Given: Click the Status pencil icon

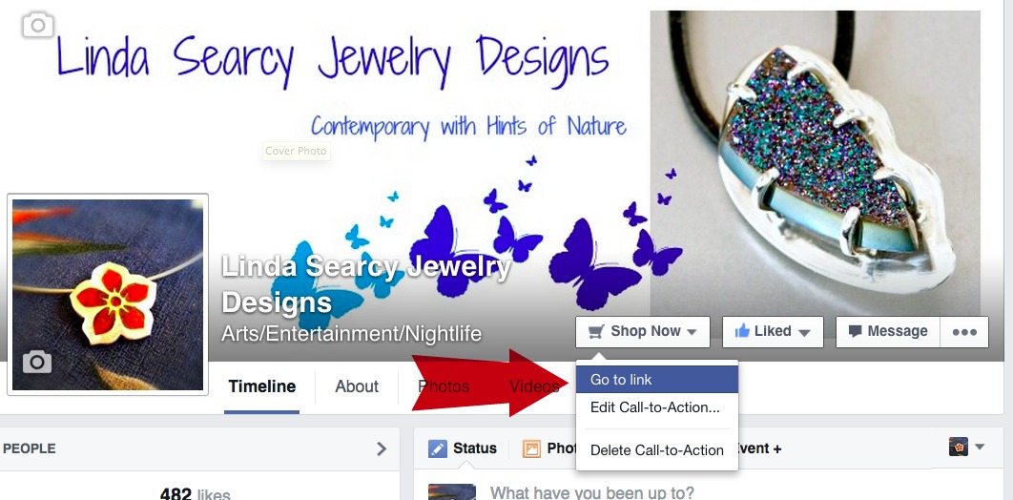Looking at the screenshot, I should point(438,448).
